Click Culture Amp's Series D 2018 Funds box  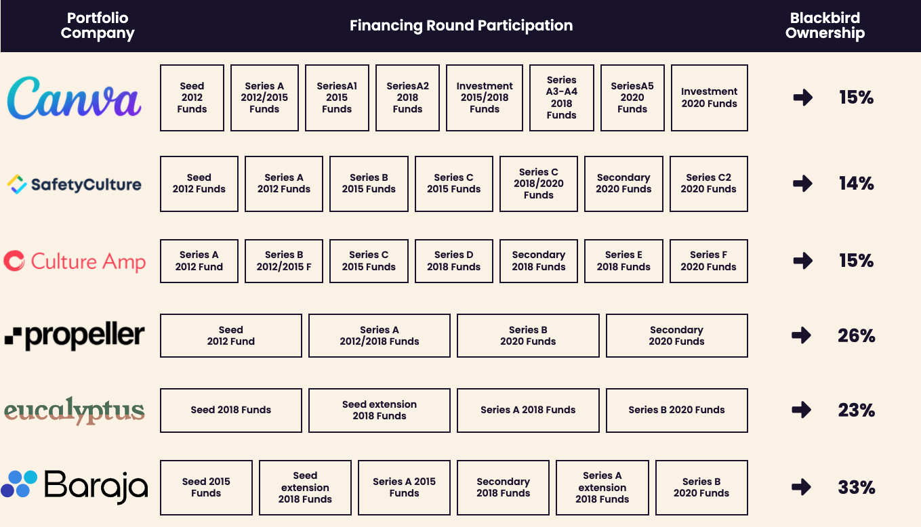(453, 261)
